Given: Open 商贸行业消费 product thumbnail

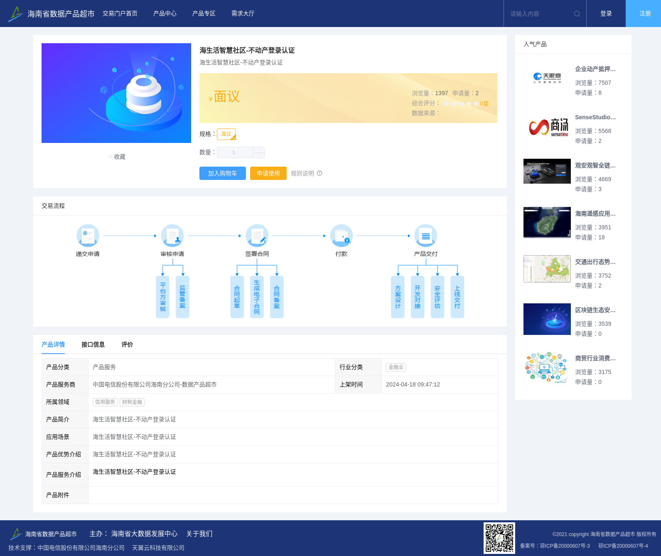Looking at the screenshot, I should pos(547,367).
